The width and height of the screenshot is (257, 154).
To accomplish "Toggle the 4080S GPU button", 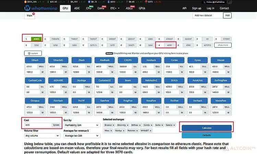I will pos(36,39).
